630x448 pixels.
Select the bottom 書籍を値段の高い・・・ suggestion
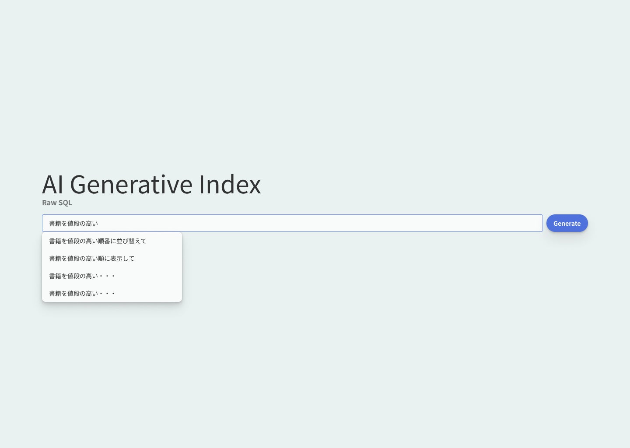tap(82, 294)
